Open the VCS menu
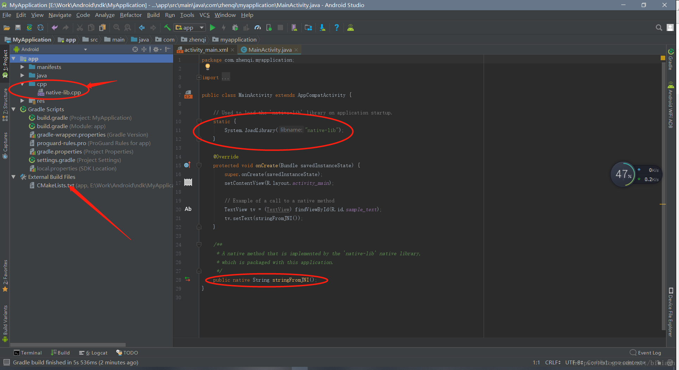The image size is (679, 370). point(205,15)
